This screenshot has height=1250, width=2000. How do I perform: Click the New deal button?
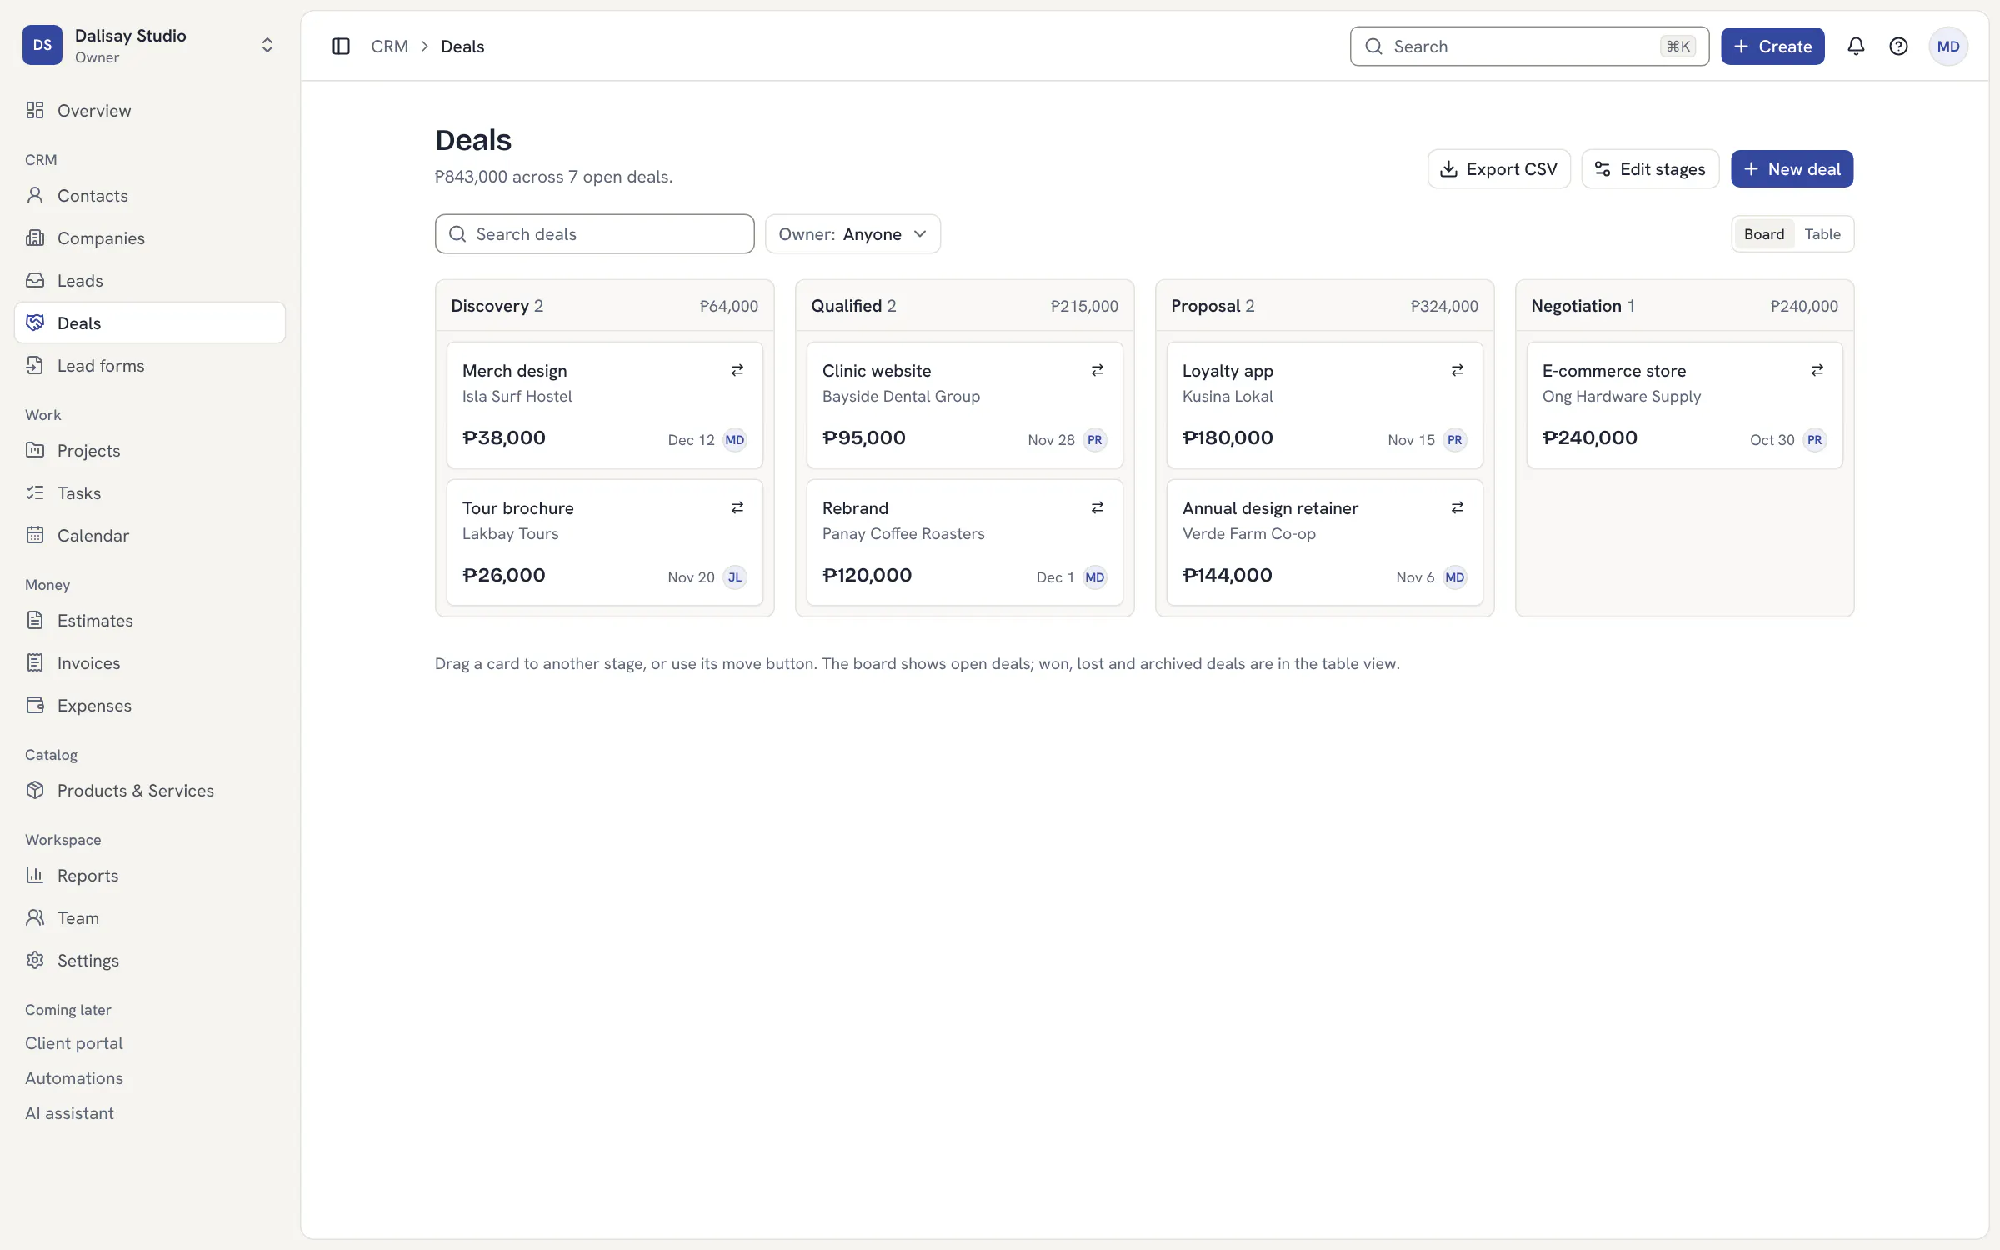[x=1792, y=169]
